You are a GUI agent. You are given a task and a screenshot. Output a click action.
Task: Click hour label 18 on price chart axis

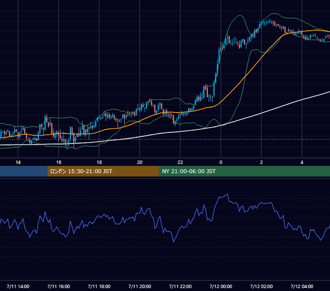(99, 162)
